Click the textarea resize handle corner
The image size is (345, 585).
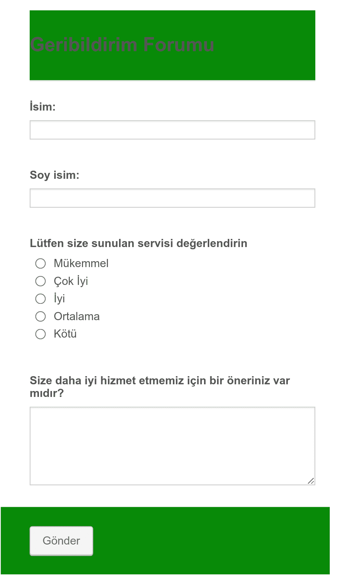click(311, 481)
